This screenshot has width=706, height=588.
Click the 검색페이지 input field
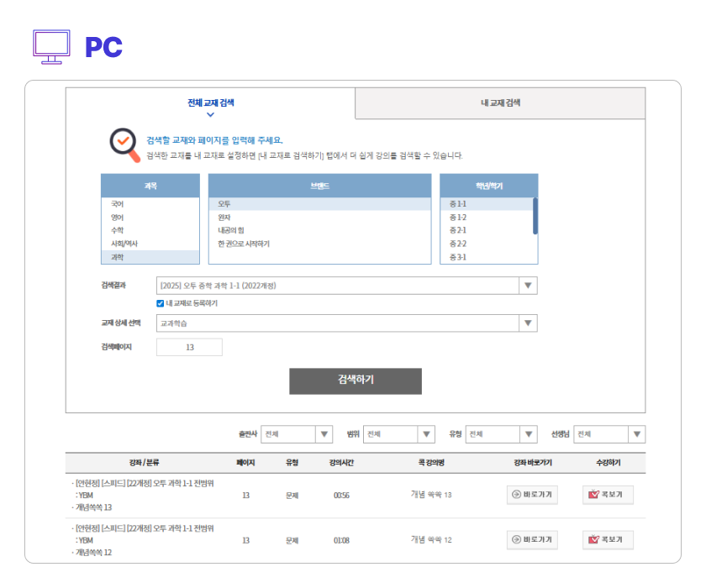coord(189,347)
